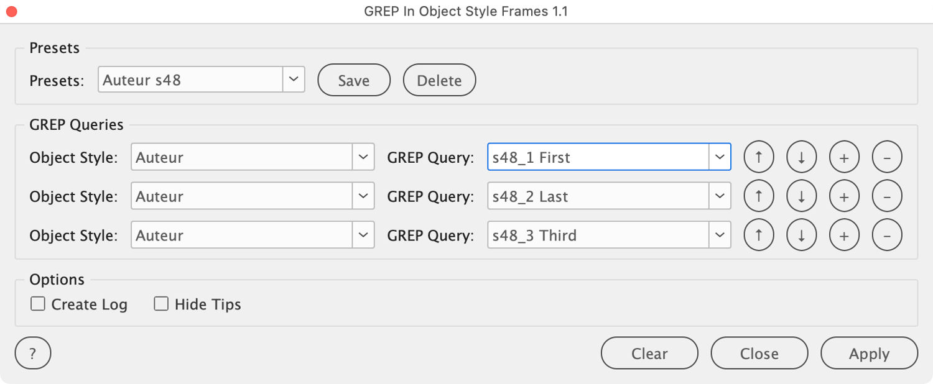Open the s48_2 Last GREP Query dropdown
The image size is (933, 384).
[x=720, y=197]
